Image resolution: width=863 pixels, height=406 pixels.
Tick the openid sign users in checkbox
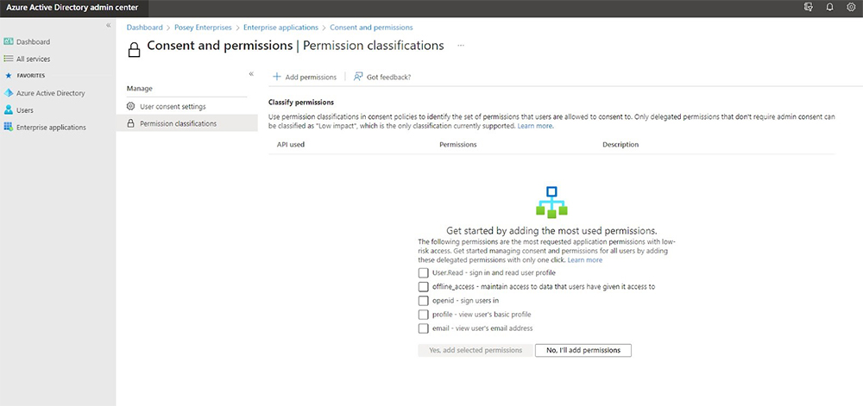point(423,301)
